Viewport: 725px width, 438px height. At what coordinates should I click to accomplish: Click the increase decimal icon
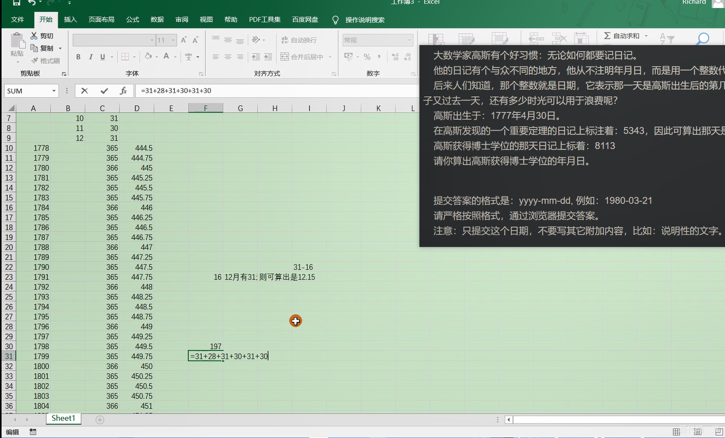click(x=395, y=57)
